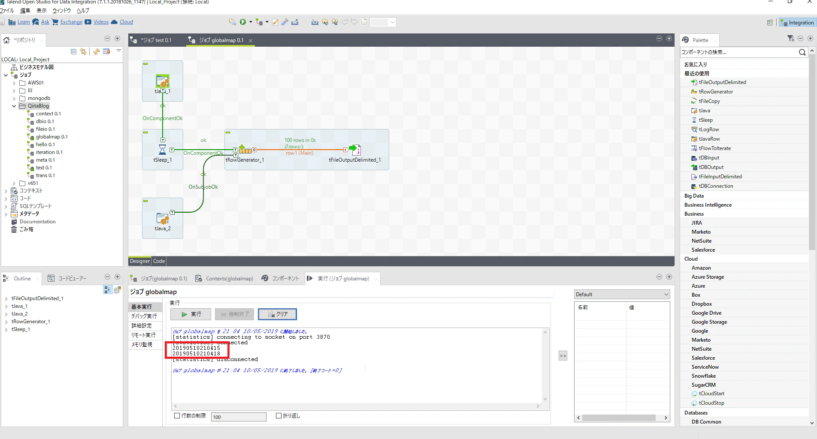The width and height of the screenshot is (817, 439).
Task: Expand the AWS01 folder
Action: (14, 83)
